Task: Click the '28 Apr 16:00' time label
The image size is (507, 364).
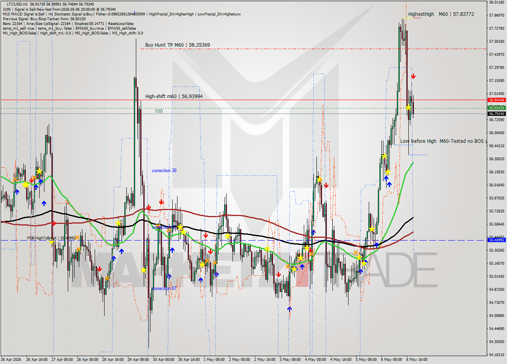Action: coord(113,360)
